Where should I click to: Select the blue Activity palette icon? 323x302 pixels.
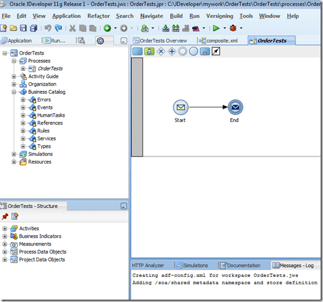(137, 51)
